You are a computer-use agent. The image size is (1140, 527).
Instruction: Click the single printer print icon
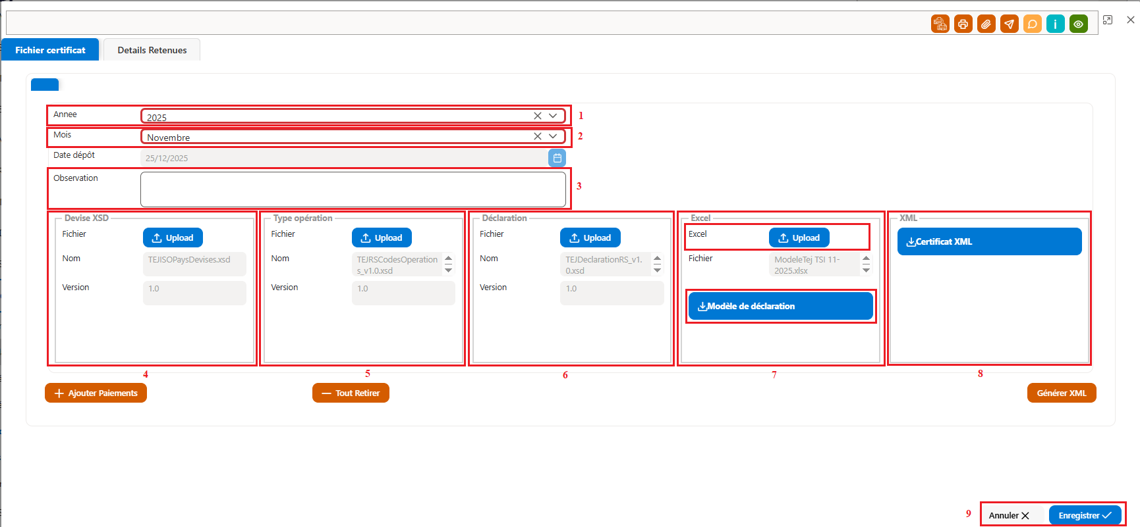click(x=963, y=24)
